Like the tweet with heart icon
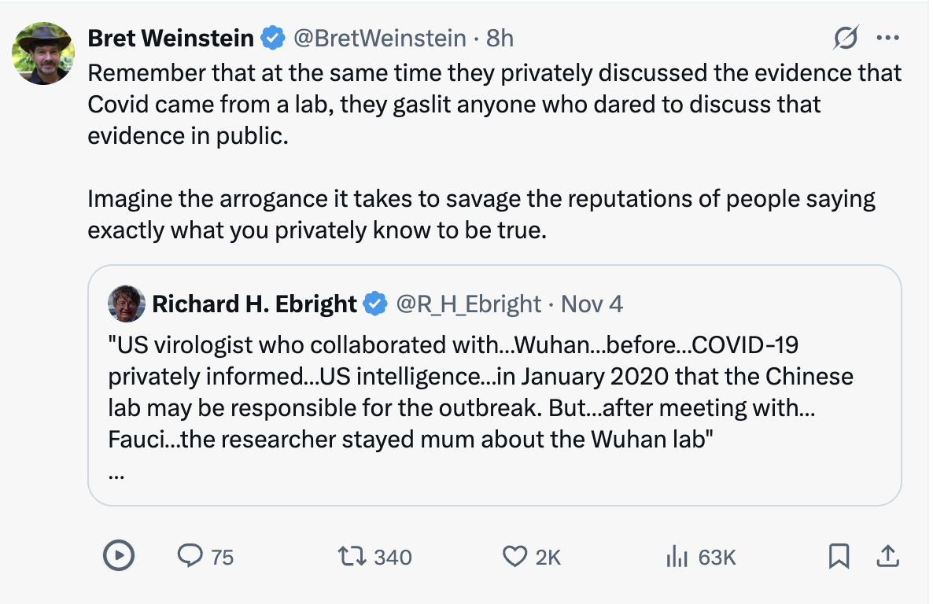 tap(514, 557)
